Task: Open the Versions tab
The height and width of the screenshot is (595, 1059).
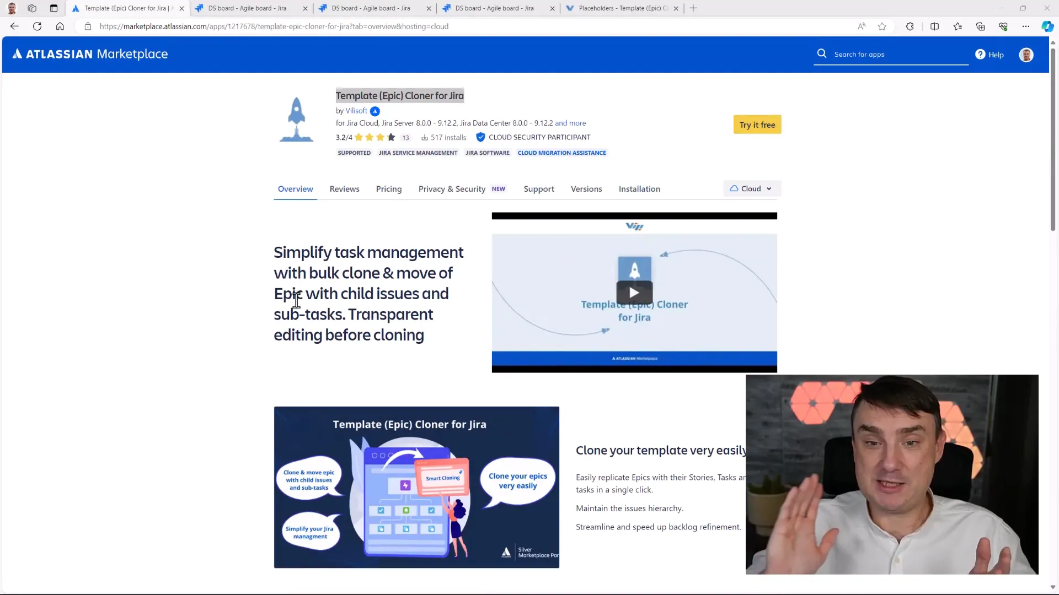Action: [x=586, y=189]
